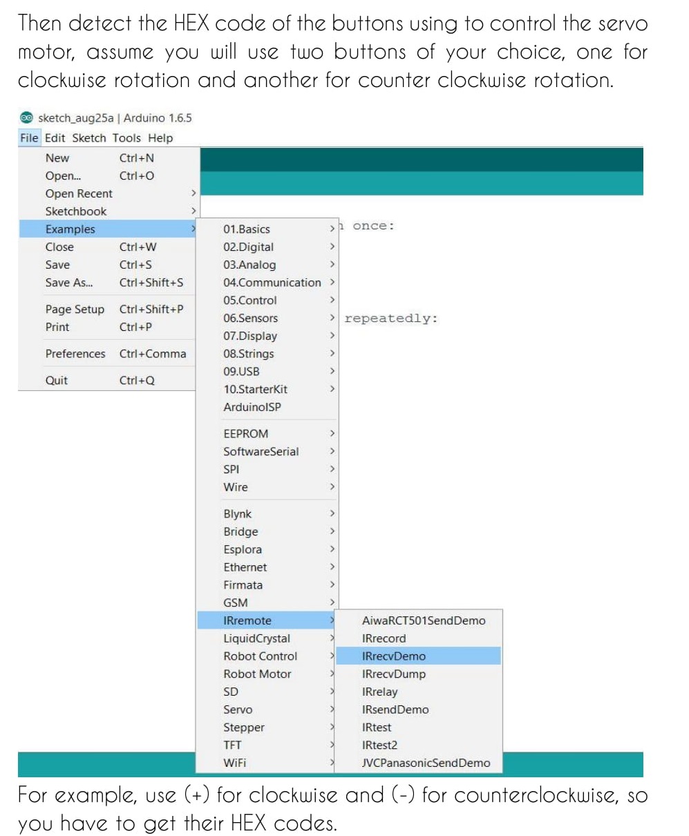Expand the 06.Sensors examples

pyautogui.click(x=267, y=319)
